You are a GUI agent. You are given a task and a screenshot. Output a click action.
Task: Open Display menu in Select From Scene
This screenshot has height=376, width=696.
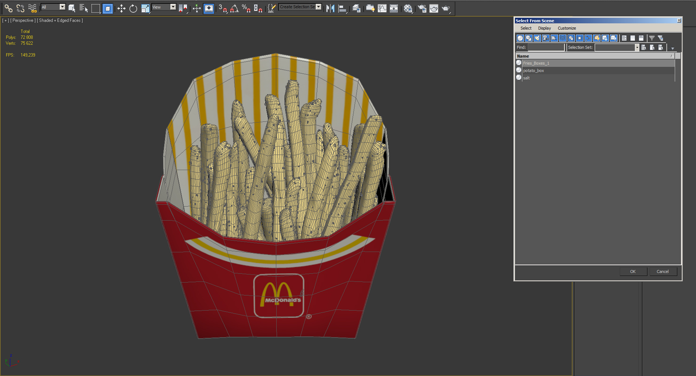[x=545, y=28]
